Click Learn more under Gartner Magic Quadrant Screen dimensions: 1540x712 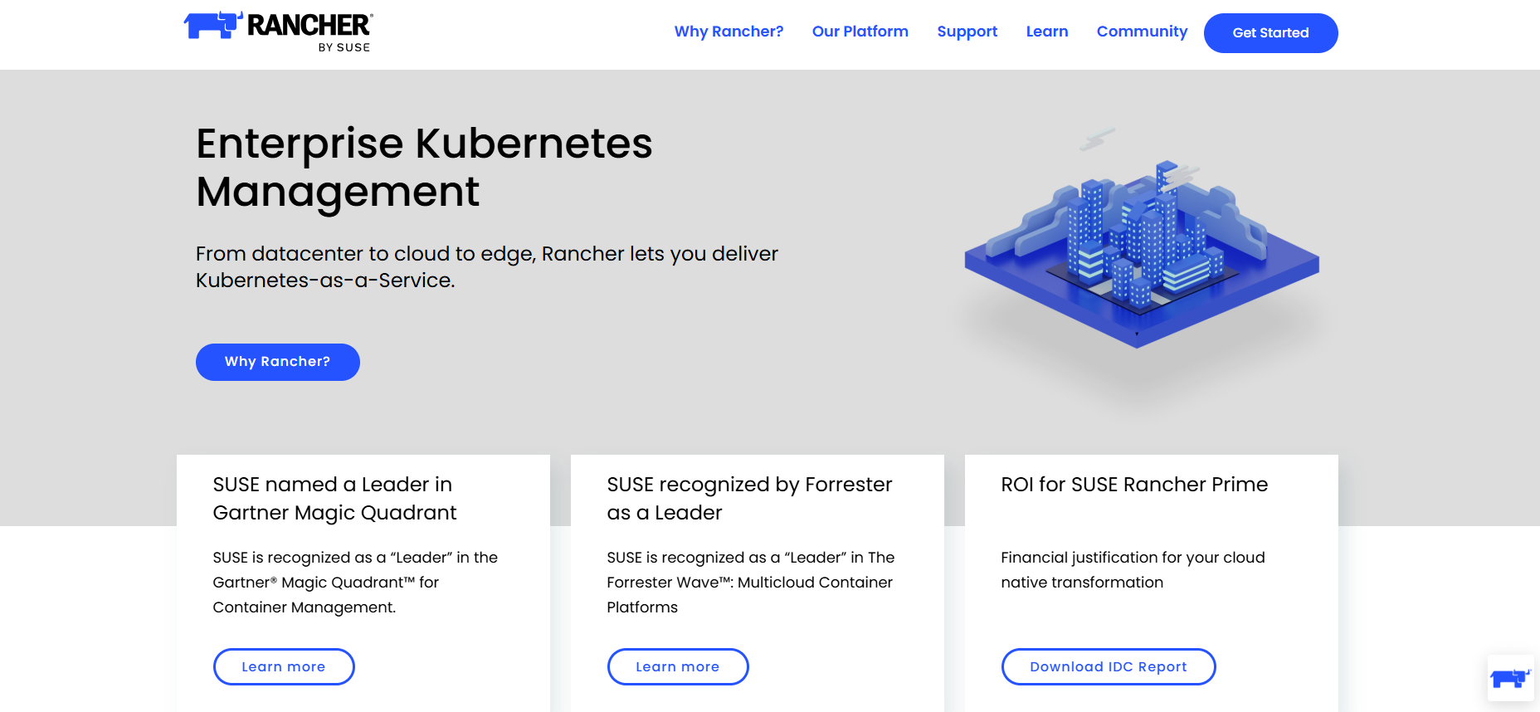(284, 666)
